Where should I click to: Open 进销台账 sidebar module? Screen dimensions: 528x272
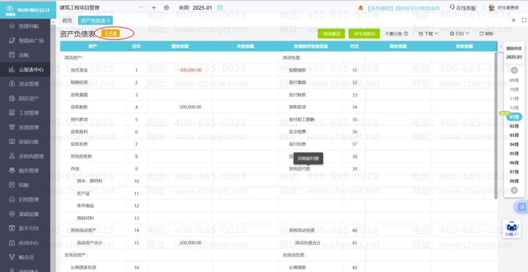pyautogui.click(x=25, y=141)
